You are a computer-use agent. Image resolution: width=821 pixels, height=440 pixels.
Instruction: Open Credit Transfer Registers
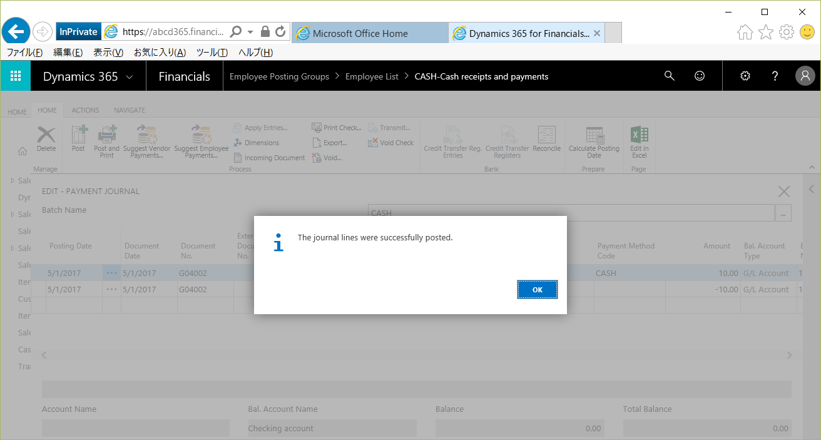(x=507, y=141)
